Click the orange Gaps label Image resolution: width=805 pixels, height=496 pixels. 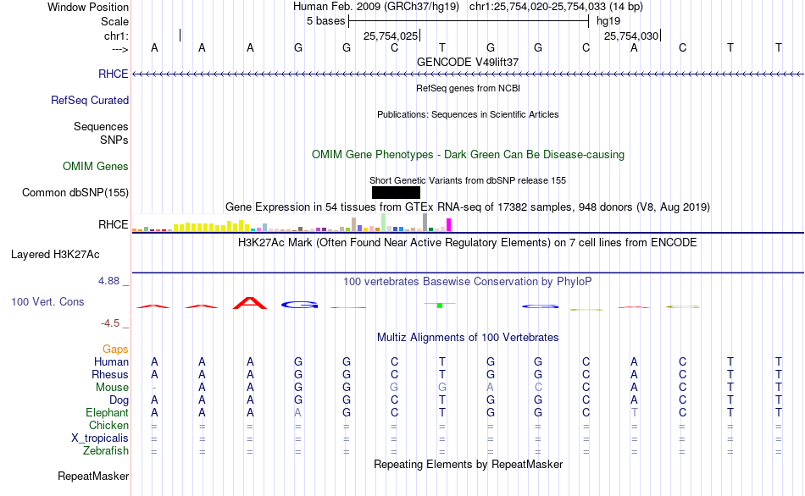[x=115, y=349]
